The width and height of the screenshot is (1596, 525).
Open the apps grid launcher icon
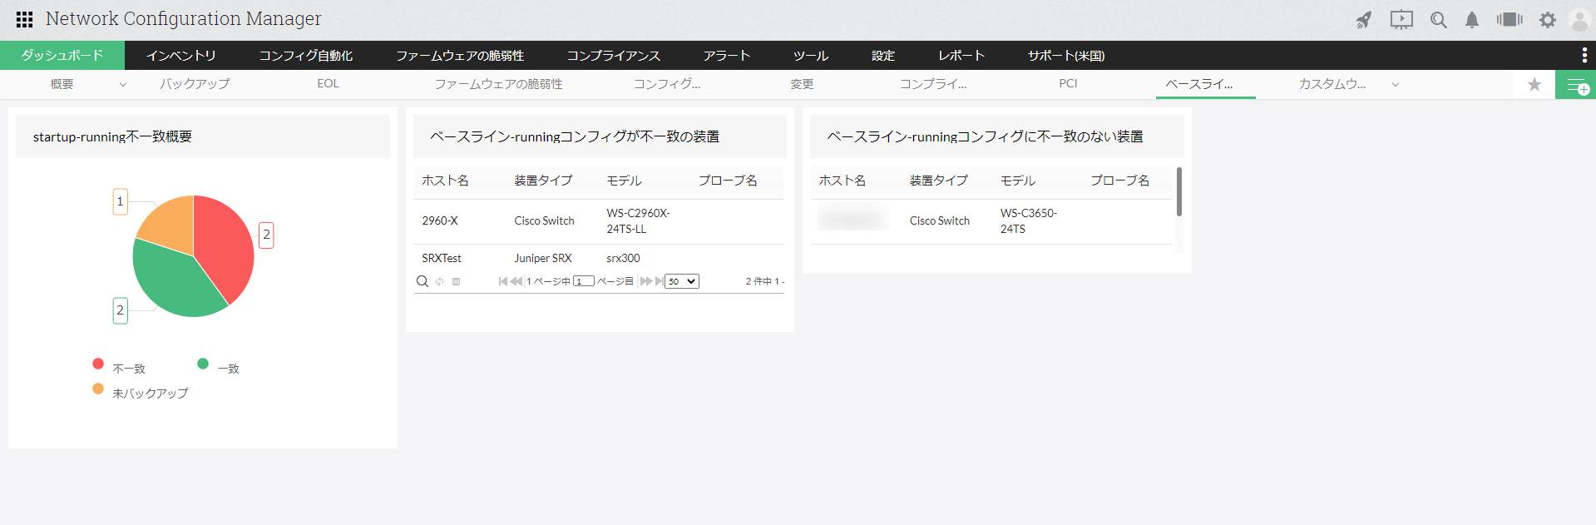point(24,19)
